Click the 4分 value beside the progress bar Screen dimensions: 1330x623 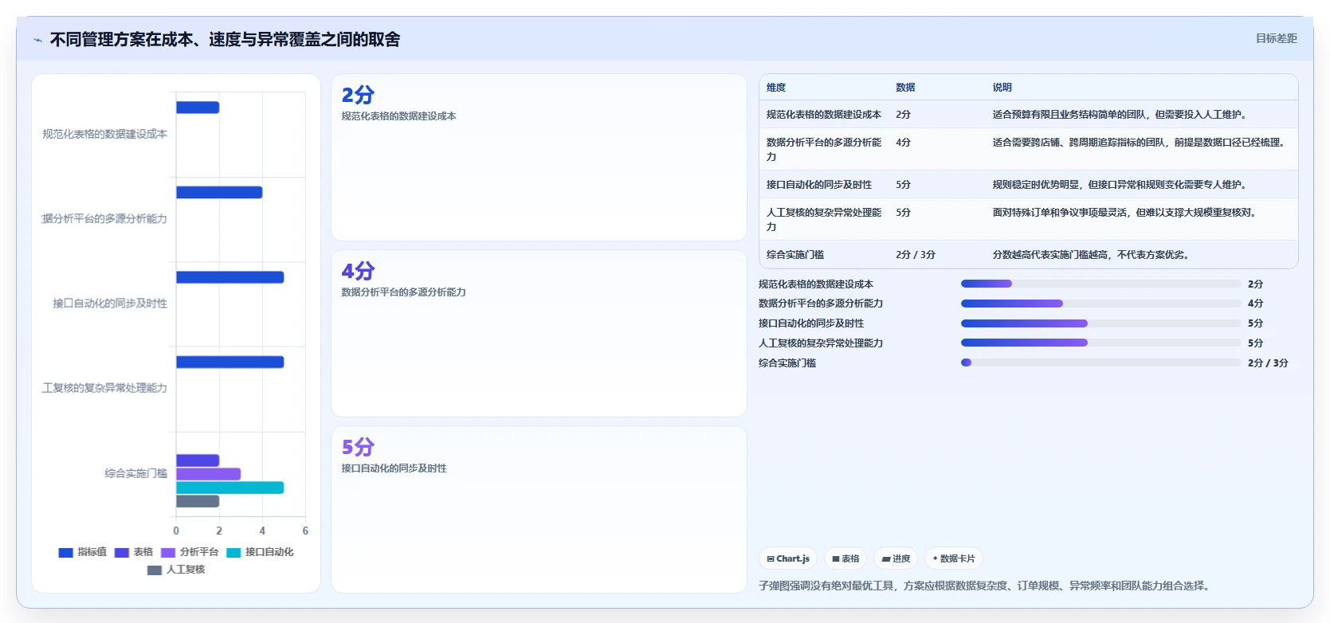pyautogui.click(x=1255, y=304)
